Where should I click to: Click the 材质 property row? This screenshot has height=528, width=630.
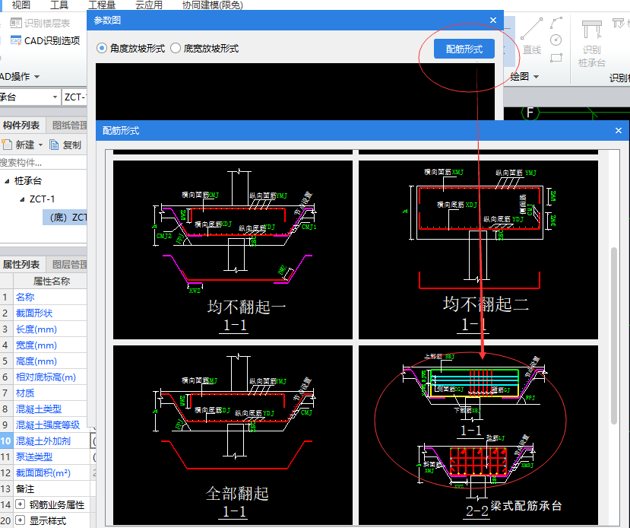pos(43,393)
